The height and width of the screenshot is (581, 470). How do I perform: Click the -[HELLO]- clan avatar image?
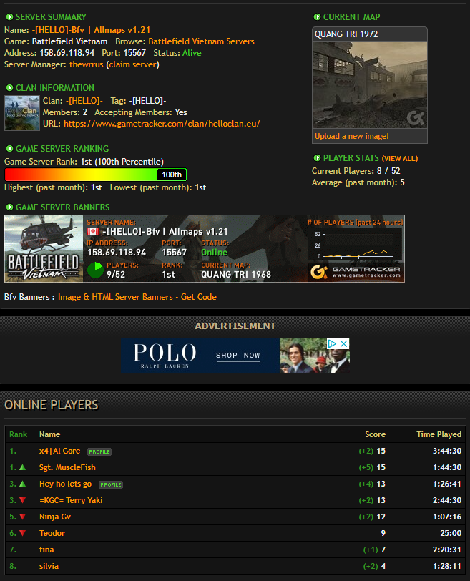click(x=22, y=113)
